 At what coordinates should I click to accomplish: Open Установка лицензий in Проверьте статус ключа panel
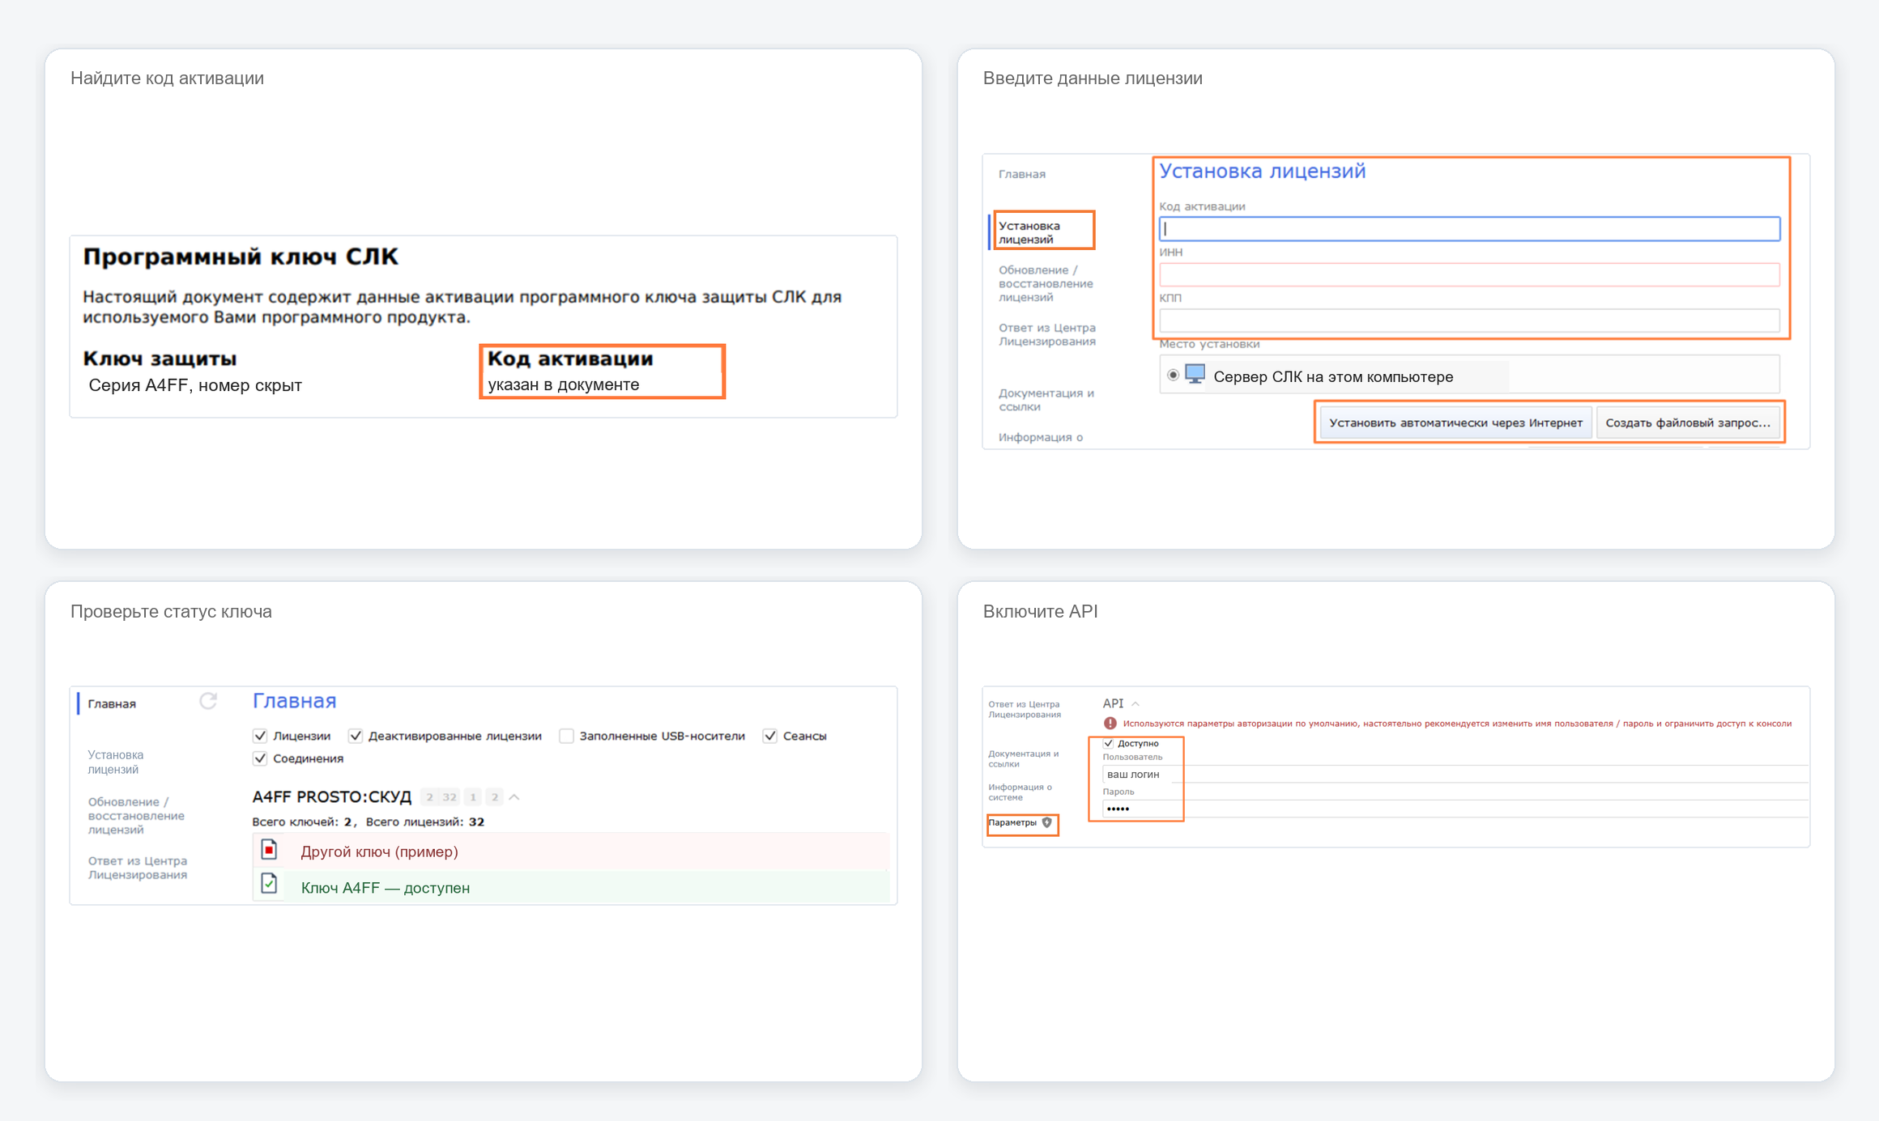(x=116, y=762)
